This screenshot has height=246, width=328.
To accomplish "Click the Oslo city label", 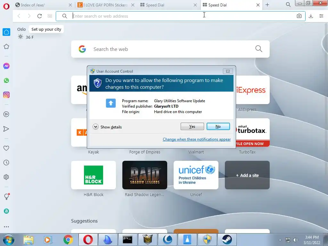I will point(21,29).
